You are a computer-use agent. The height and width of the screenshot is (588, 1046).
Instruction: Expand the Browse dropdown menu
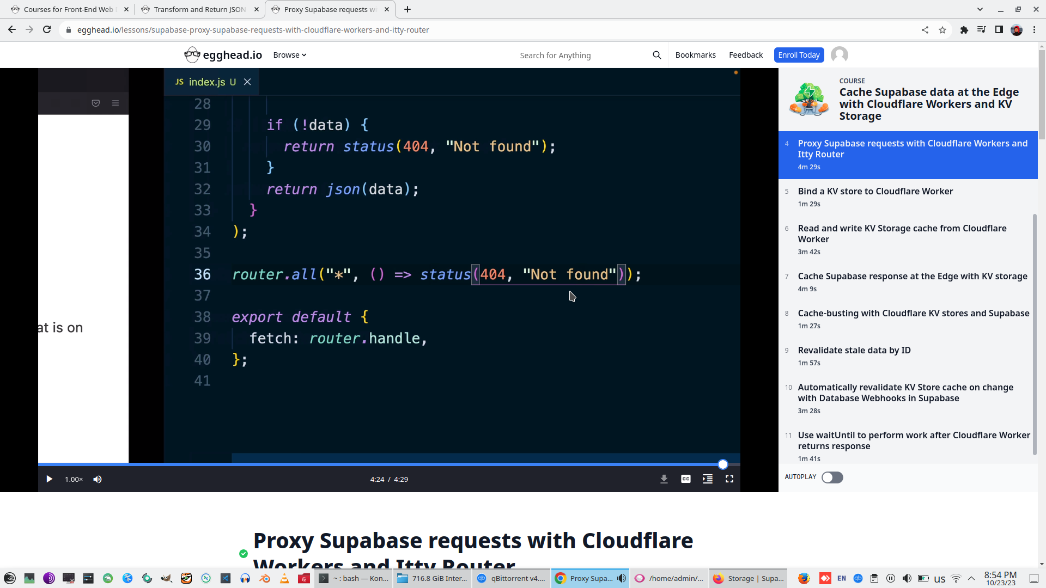point(289,55)
